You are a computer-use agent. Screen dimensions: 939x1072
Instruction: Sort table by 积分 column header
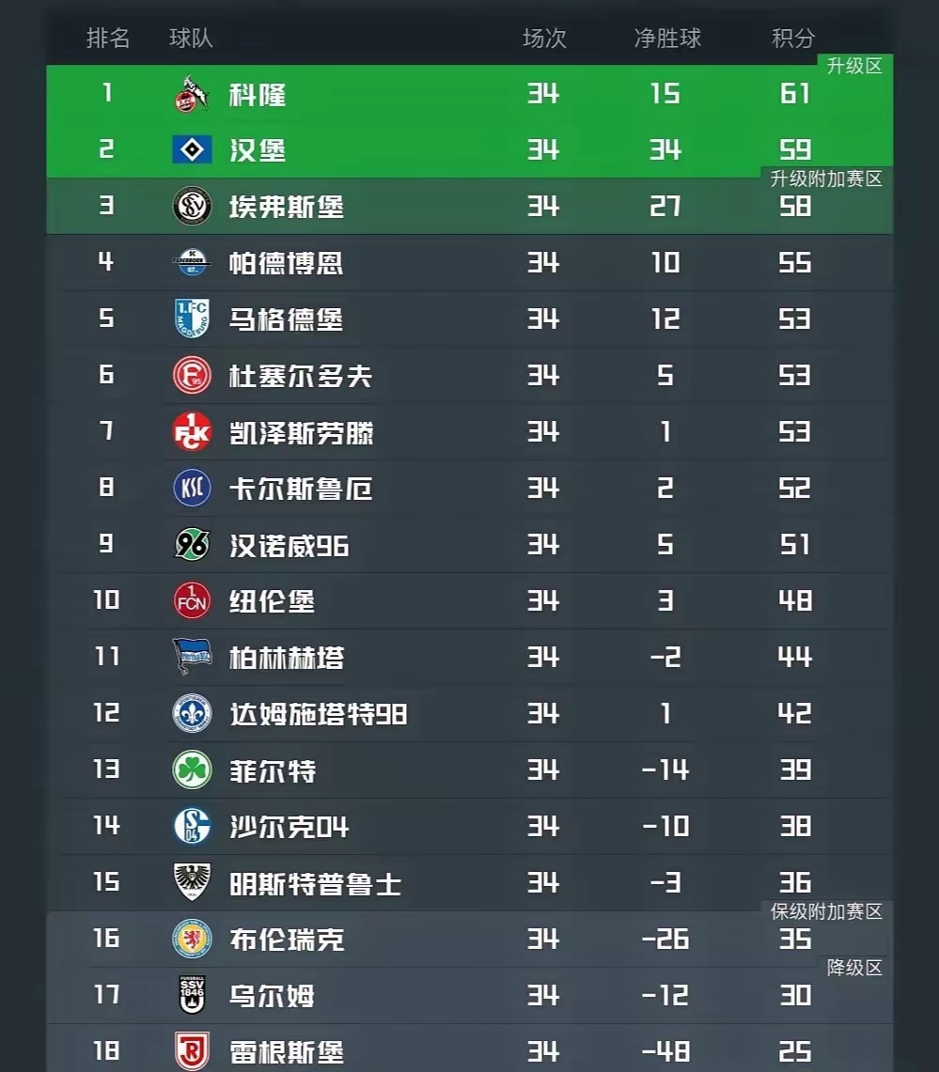coord(792,39)
